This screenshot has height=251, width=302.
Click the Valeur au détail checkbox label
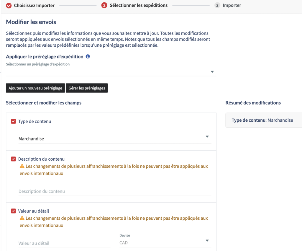pos(34,211)
